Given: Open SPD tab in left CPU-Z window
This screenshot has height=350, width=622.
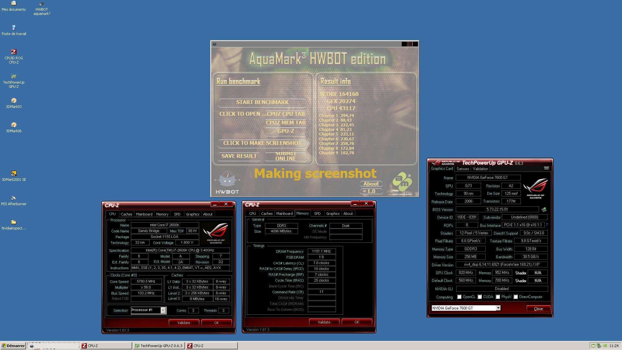Looking at the screenshot, I should [177, 214].
